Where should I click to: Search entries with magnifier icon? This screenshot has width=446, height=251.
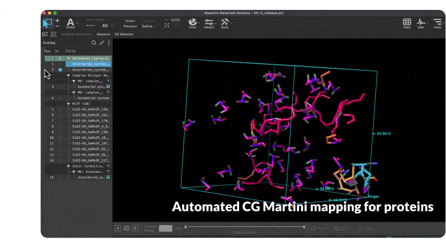94,43
